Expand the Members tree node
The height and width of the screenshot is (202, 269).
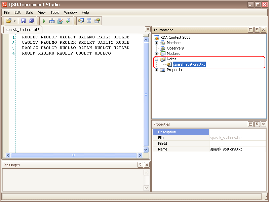tap(156, 43)
